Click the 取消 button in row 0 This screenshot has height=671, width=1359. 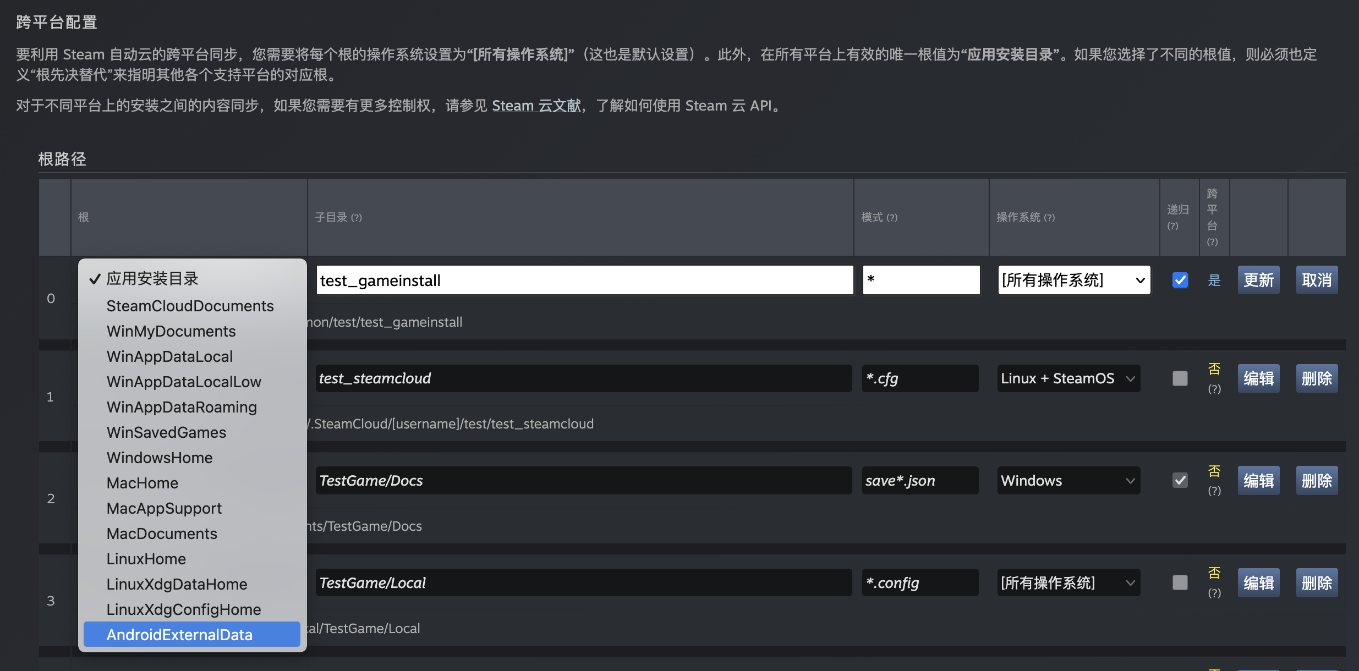(1317, 280)
